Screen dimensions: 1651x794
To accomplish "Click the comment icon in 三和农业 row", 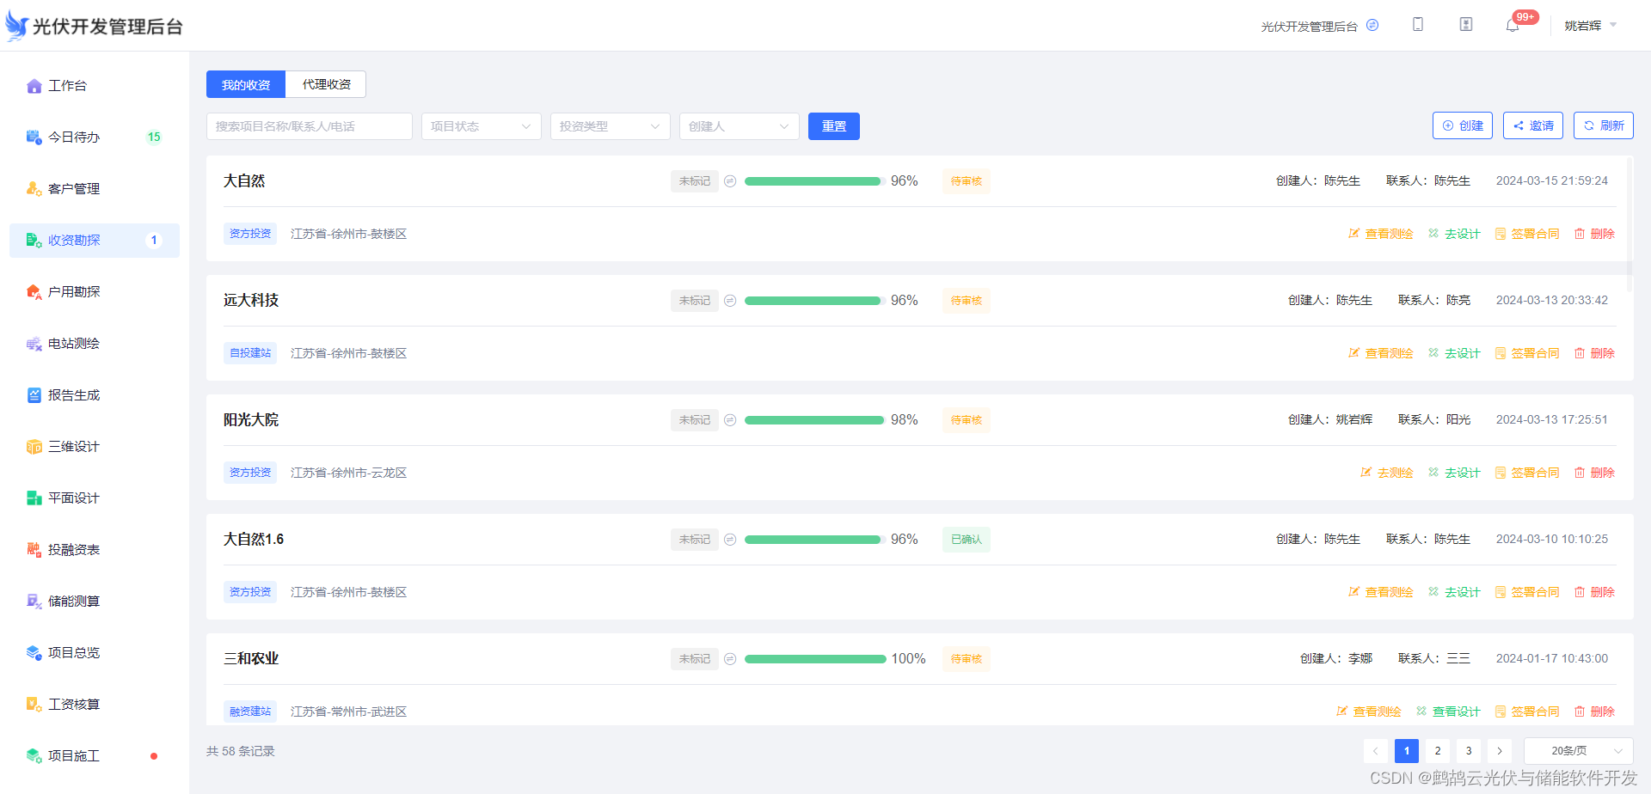I will point(730,659).
